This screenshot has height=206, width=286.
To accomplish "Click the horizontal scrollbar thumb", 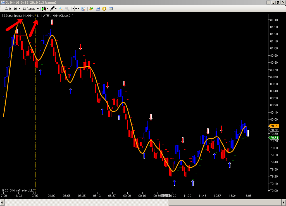I will [x=225, y=203].
